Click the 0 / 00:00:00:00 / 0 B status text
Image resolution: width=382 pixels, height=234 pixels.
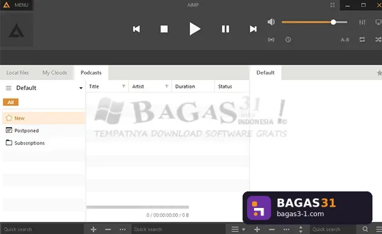point(167,215)
